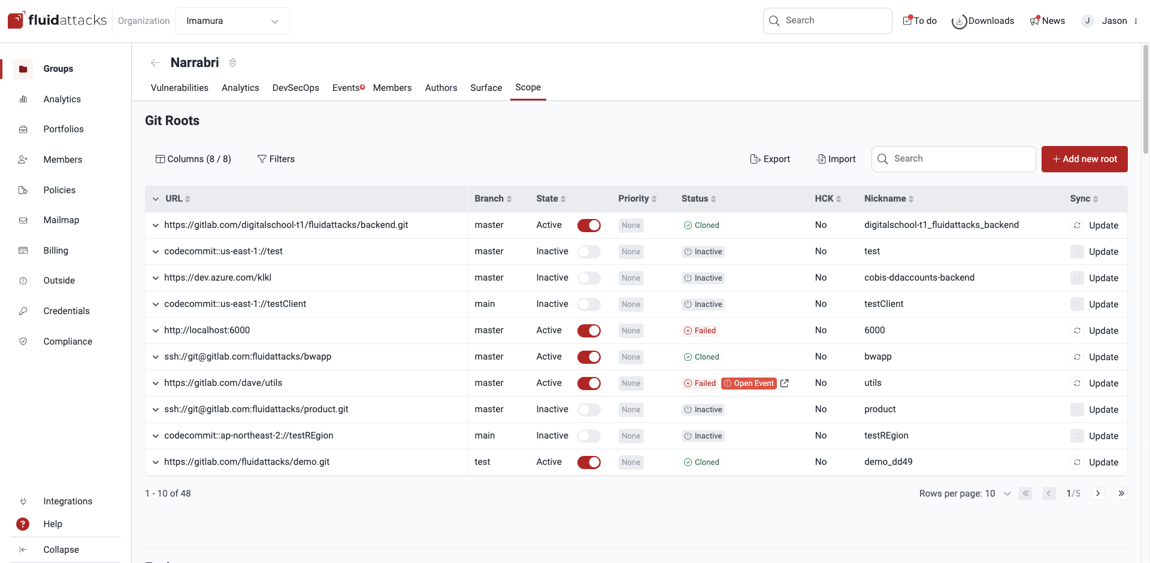Click the Downloads icon in top bar
The width and height of the screenshot is (1150, 563).
coord(958,20)
